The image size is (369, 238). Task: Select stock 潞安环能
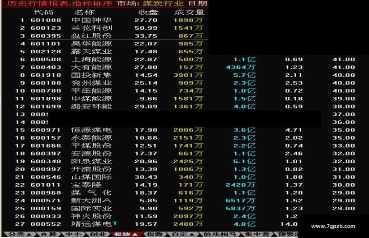point(91,106)
